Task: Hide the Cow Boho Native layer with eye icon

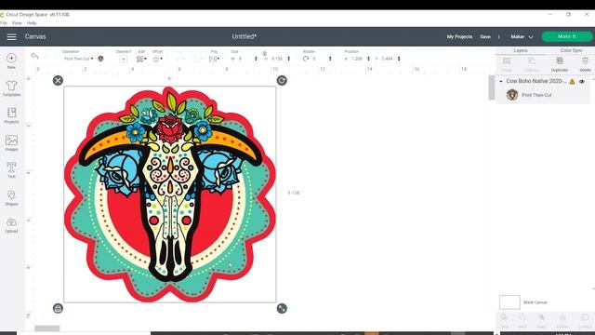Action: (x=582, y=81)
